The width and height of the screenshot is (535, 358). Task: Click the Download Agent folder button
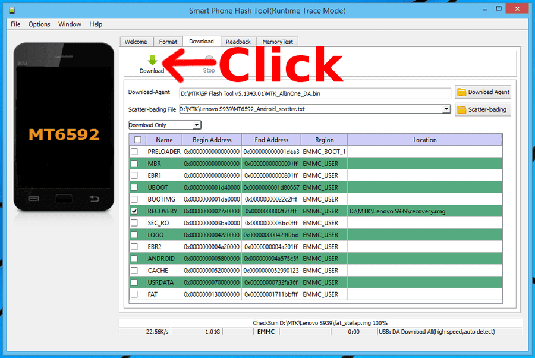tap(483, 92)
